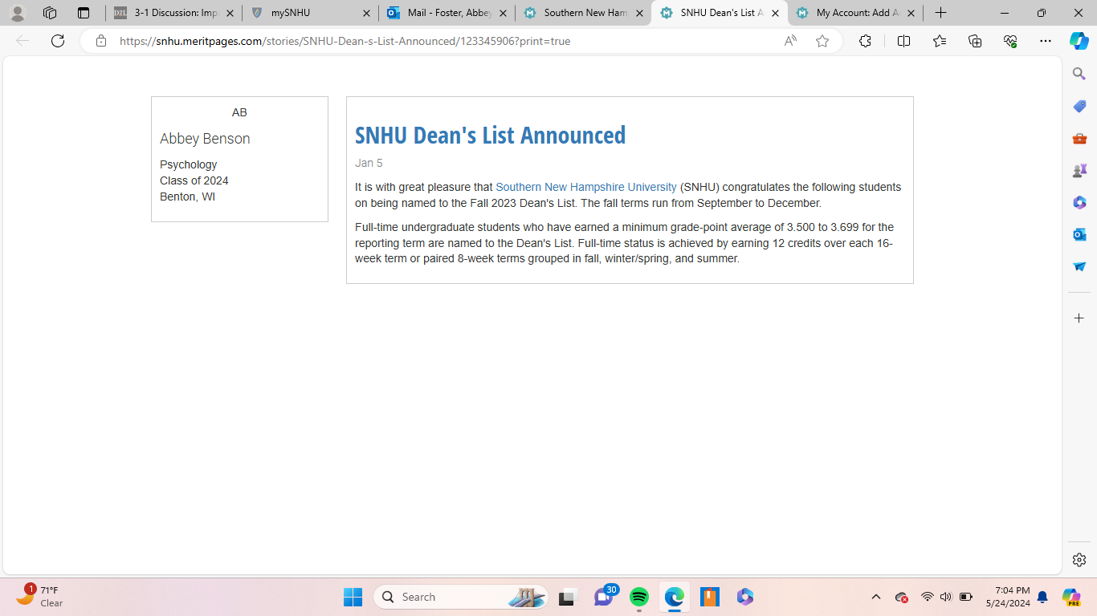Open Settings and more ellipsis menu
This screenshot has width=1097, height=616.
[x=1046, y=41]
